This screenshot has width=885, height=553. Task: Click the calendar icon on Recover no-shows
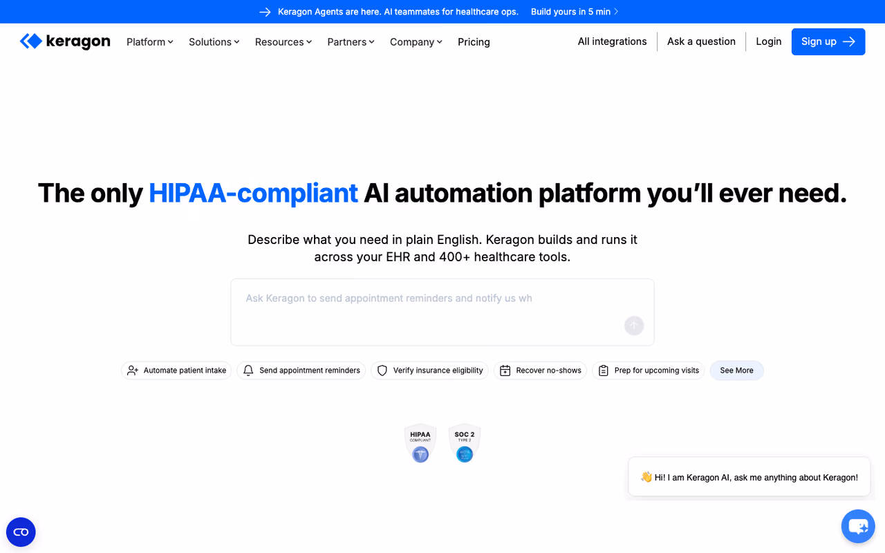click(x=505, y=371)
